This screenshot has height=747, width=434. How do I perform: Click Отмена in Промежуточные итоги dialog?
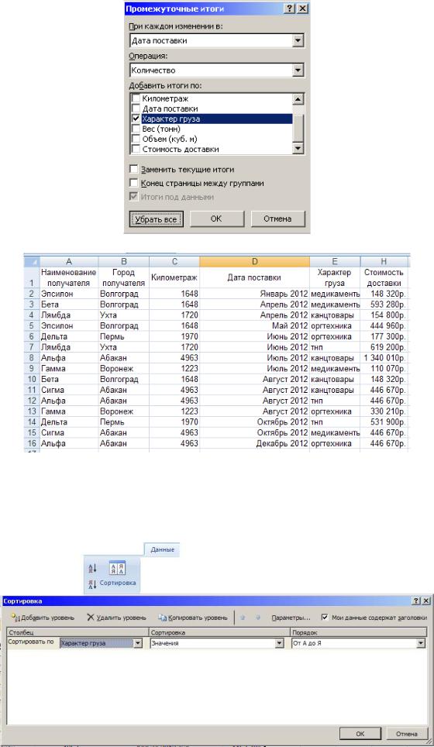coord(277,219)
